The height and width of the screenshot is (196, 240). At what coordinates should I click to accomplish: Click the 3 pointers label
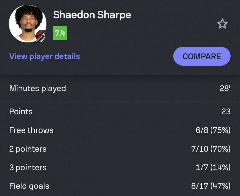coord(28,167)
